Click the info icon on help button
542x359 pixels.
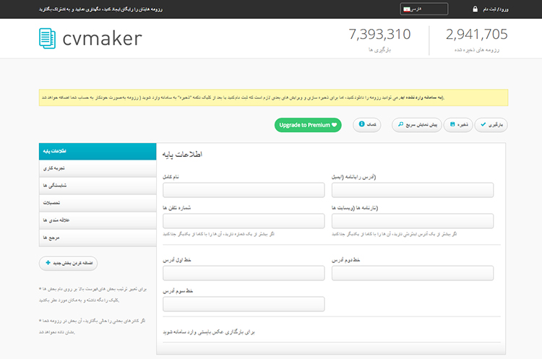361,124
